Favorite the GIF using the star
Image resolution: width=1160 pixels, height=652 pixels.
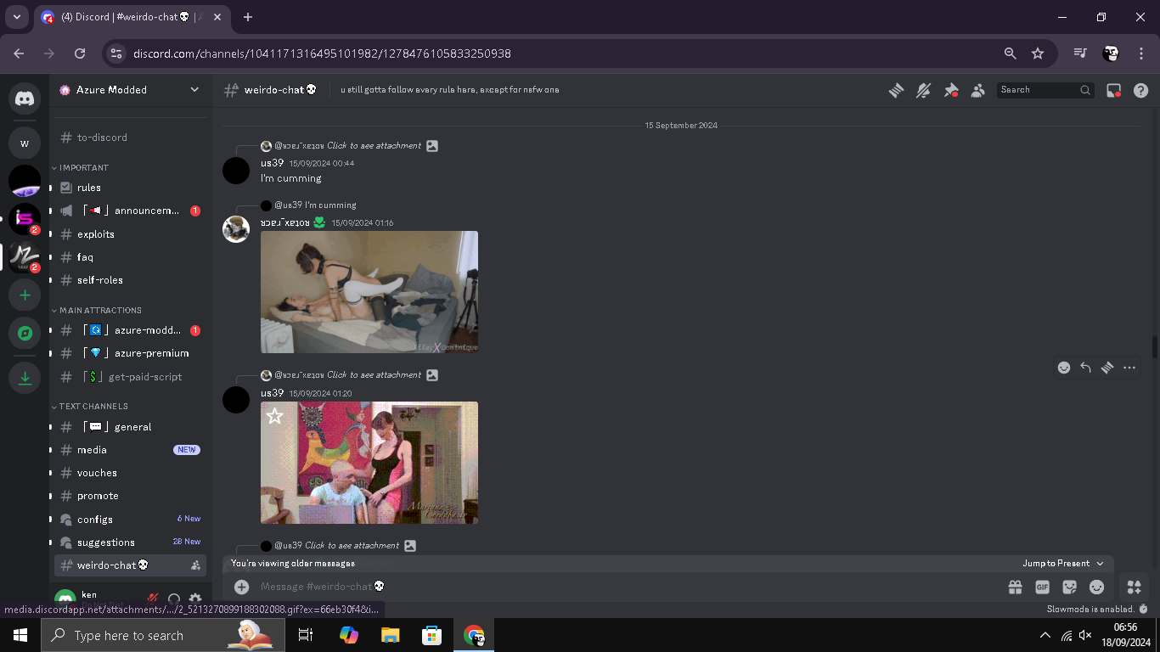click(274, 416)
